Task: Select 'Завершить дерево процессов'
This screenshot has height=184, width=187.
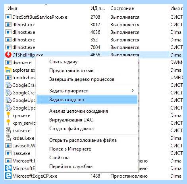Action: (x=87, y=79)
